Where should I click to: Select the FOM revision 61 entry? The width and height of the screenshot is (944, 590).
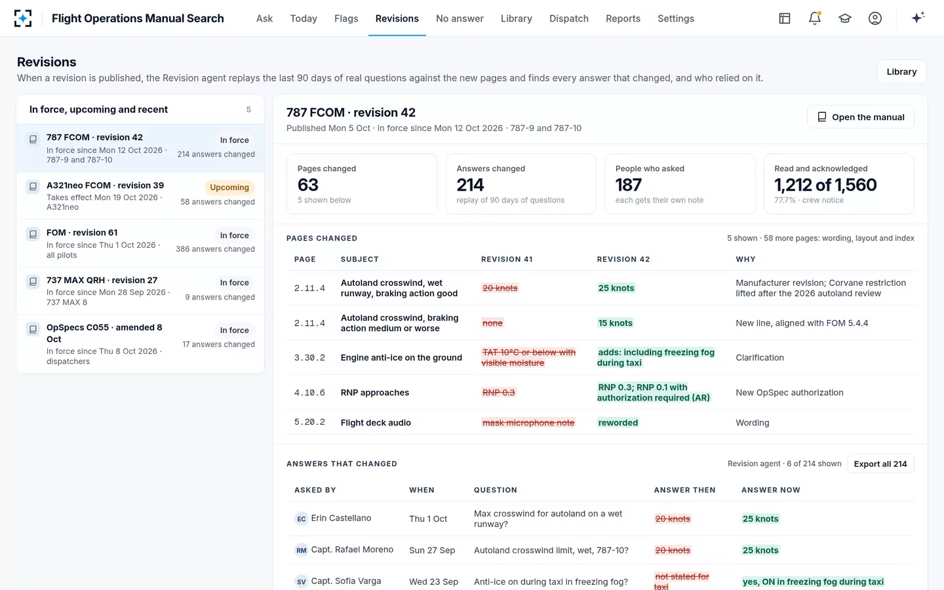coord(140,243)
